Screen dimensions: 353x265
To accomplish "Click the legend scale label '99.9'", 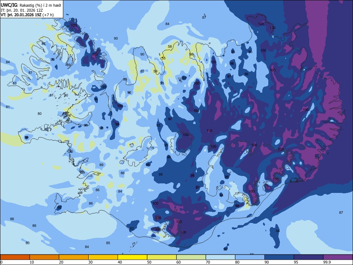I will 327,262.
